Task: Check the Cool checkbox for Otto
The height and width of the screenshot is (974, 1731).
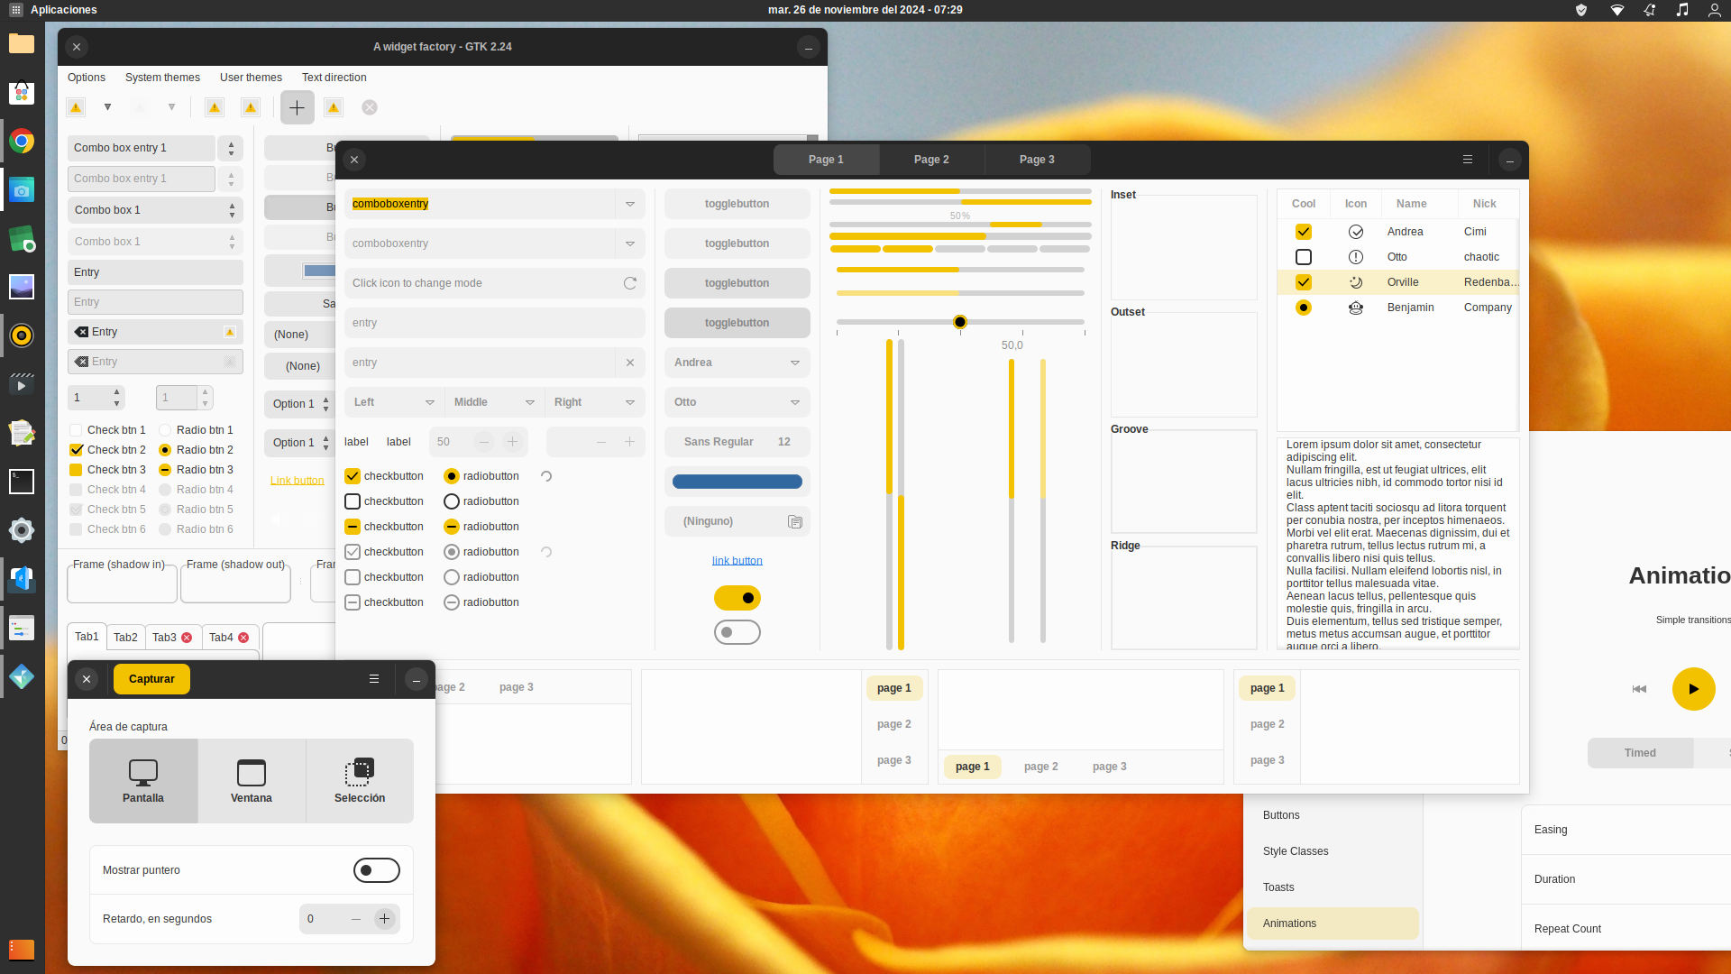Action: (1304, 257)
